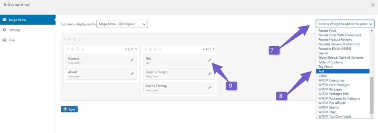378x133 pixels.
Task: Toggle mobile visibility for Contact column
Action: coord(82,49)
